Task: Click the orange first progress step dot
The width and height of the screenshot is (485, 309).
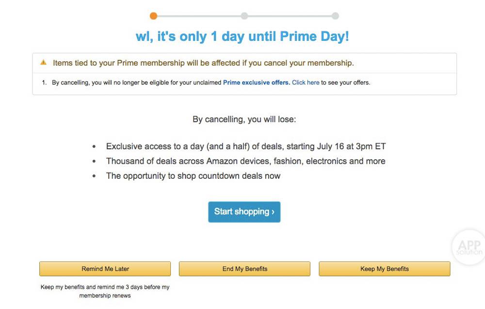Action: pyautogui.click(x=154, y=16)
